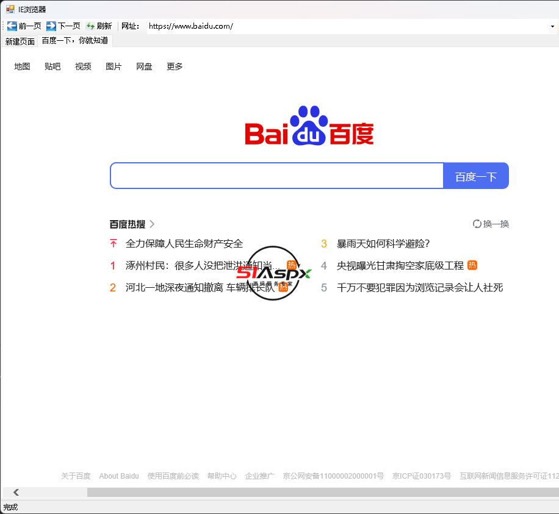Open 千万不要犯罪因为浏览记录 hot search item

[420, 287]
